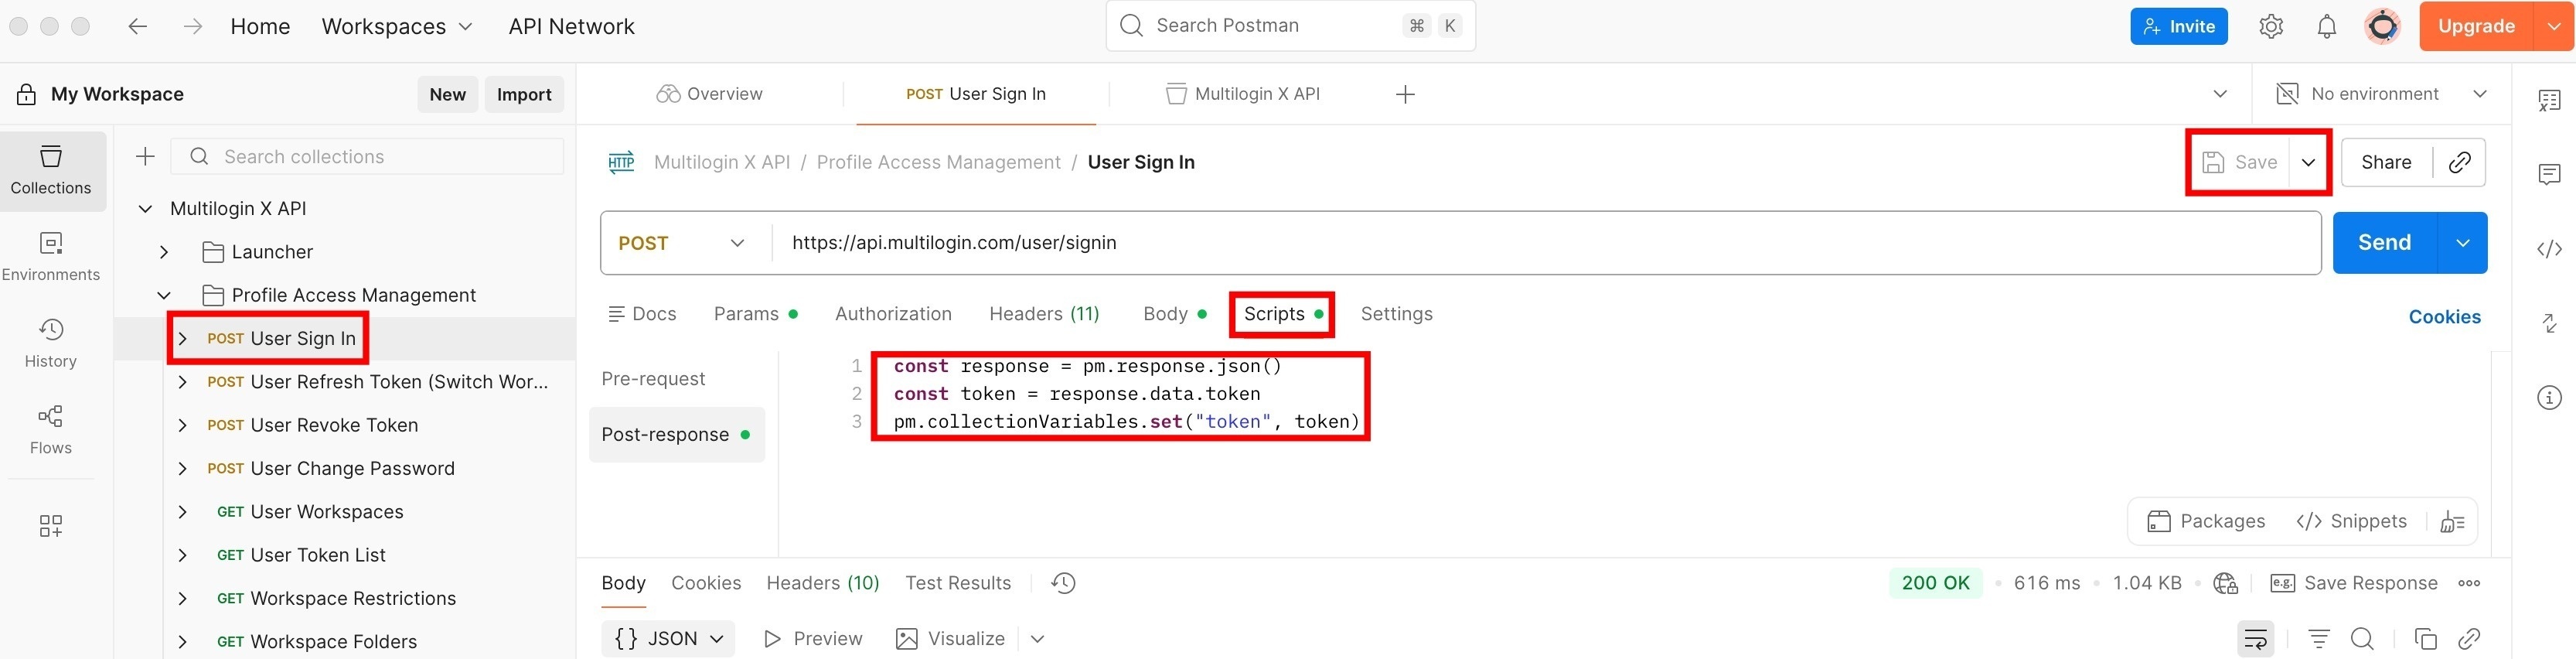Click the configure workspace sidebar grid icon

tap(51, 526)
